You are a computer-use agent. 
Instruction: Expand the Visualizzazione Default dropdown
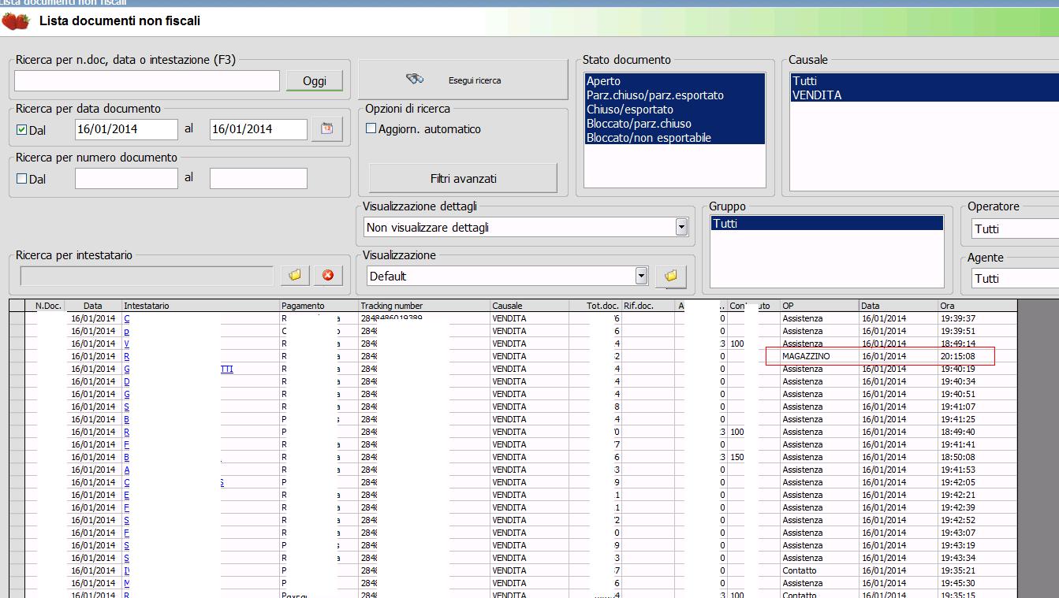641,276
